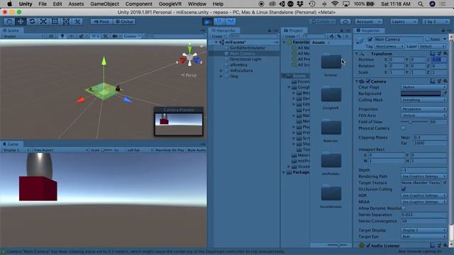
Task: Toggle Main Camera active checkbox
Action: point(370,39)
